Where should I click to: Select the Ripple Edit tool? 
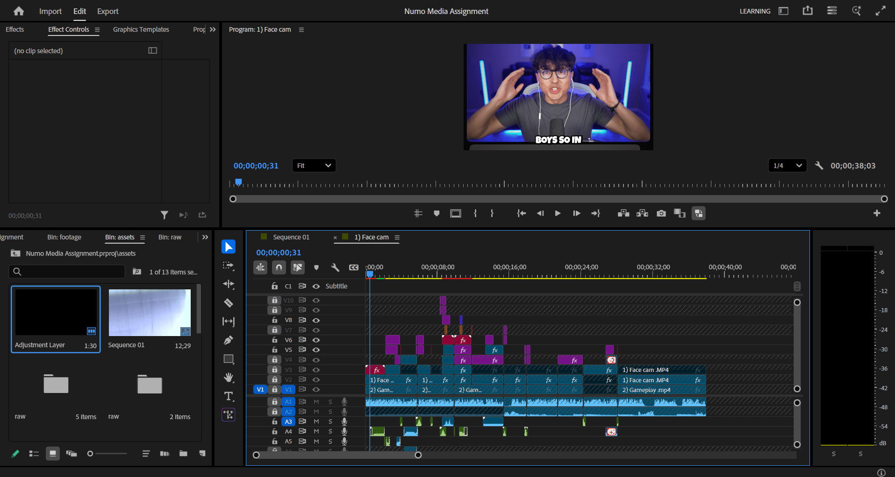pyautogui.click(x=228, y=284)
